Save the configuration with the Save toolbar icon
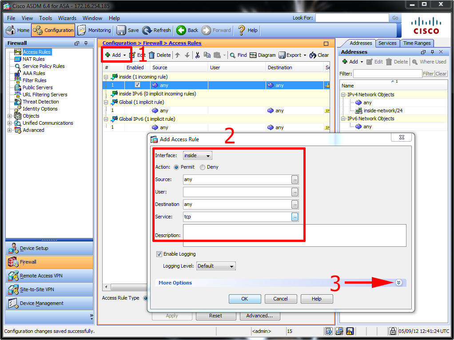This screenshot has height=340, width=454. pyautogui.click(x=127, y=30)
